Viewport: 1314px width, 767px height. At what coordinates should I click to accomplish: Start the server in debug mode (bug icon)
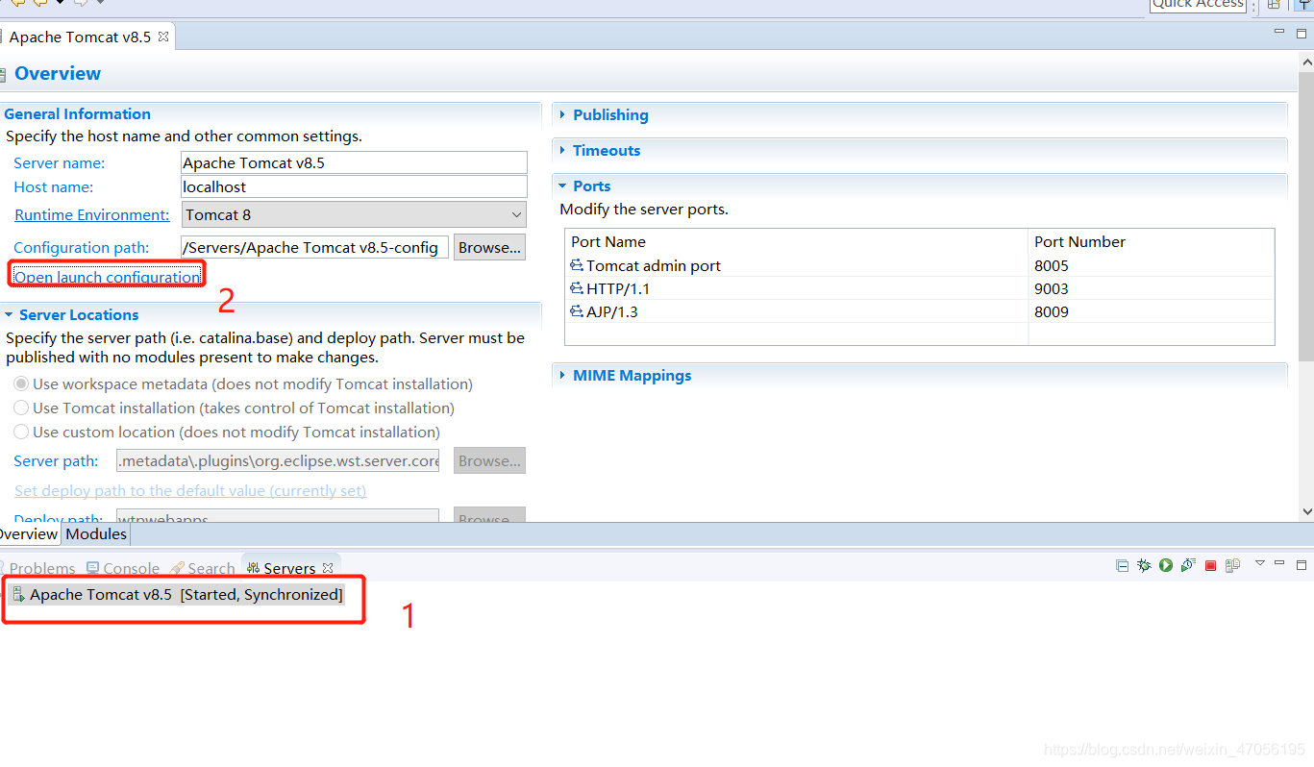click(x=1144, y=566)
